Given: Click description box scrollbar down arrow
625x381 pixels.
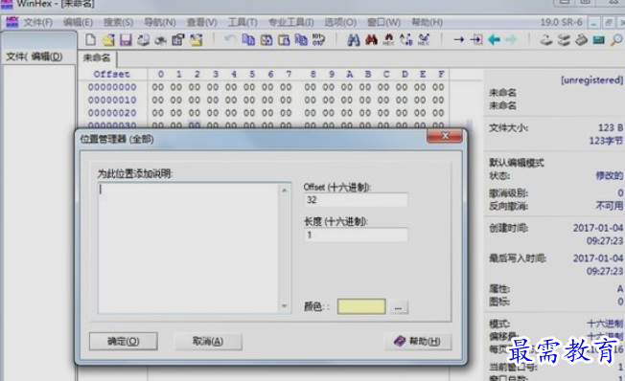Looking at the screenshot, I should point(285,305).
